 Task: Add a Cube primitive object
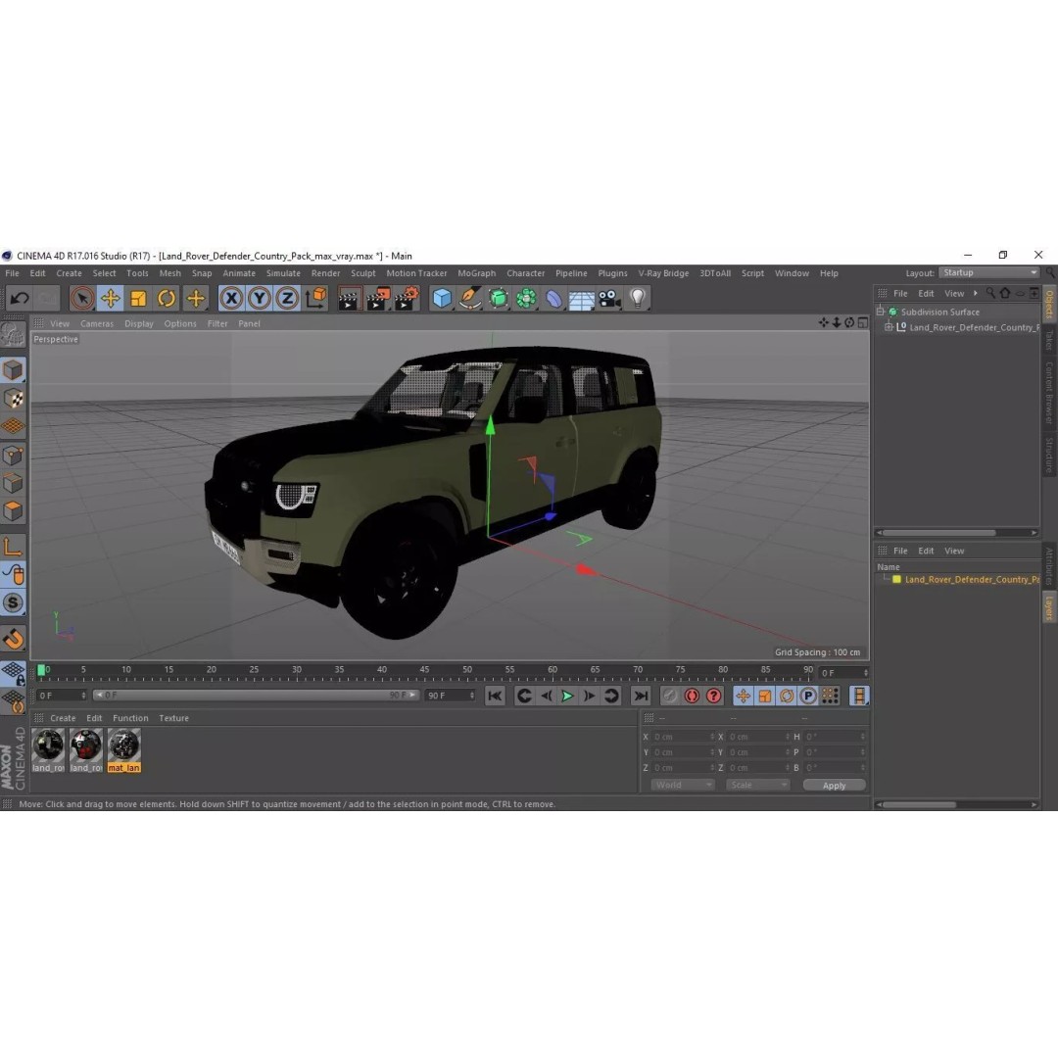(x=442, y=298)
